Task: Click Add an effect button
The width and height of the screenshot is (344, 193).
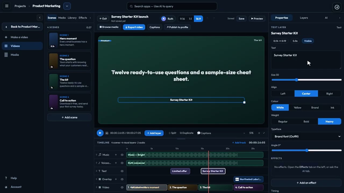Action: [306, 183]
